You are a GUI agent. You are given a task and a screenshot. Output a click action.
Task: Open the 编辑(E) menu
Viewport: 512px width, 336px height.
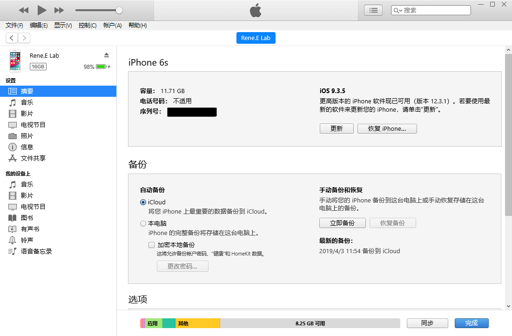[x=39, y=26]
